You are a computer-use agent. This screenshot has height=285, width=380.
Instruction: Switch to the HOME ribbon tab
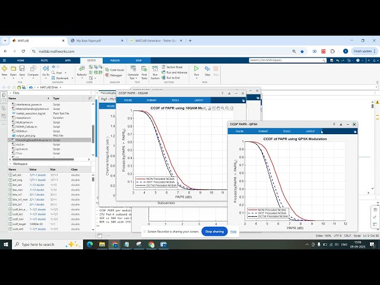(x=21, y=61)
